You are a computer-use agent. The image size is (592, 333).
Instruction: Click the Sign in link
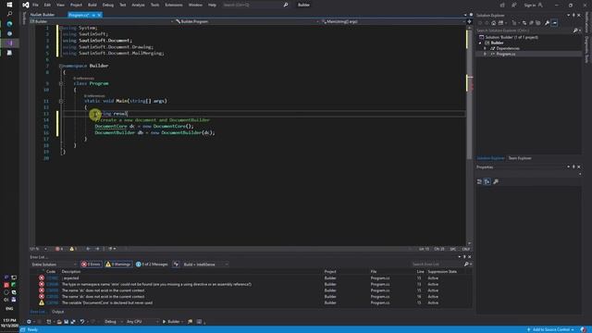(x=530, y=5)
